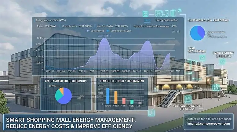The image size is (237, 132).
Task: Click the Max:10461.16 peak label
Action: [104, 36]
